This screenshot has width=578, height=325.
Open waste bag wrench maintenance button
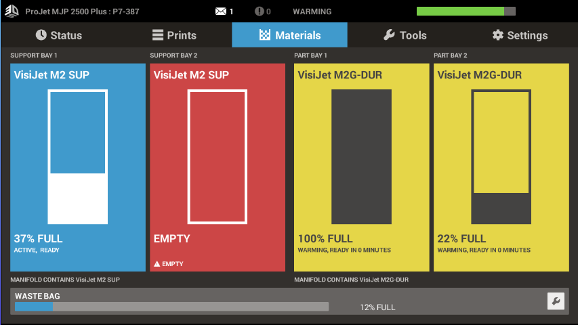click(x=556, y=301)
